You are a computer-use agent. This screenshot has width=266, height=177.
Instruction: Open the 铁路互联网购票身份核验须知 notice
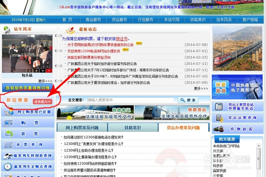point(89,58)
